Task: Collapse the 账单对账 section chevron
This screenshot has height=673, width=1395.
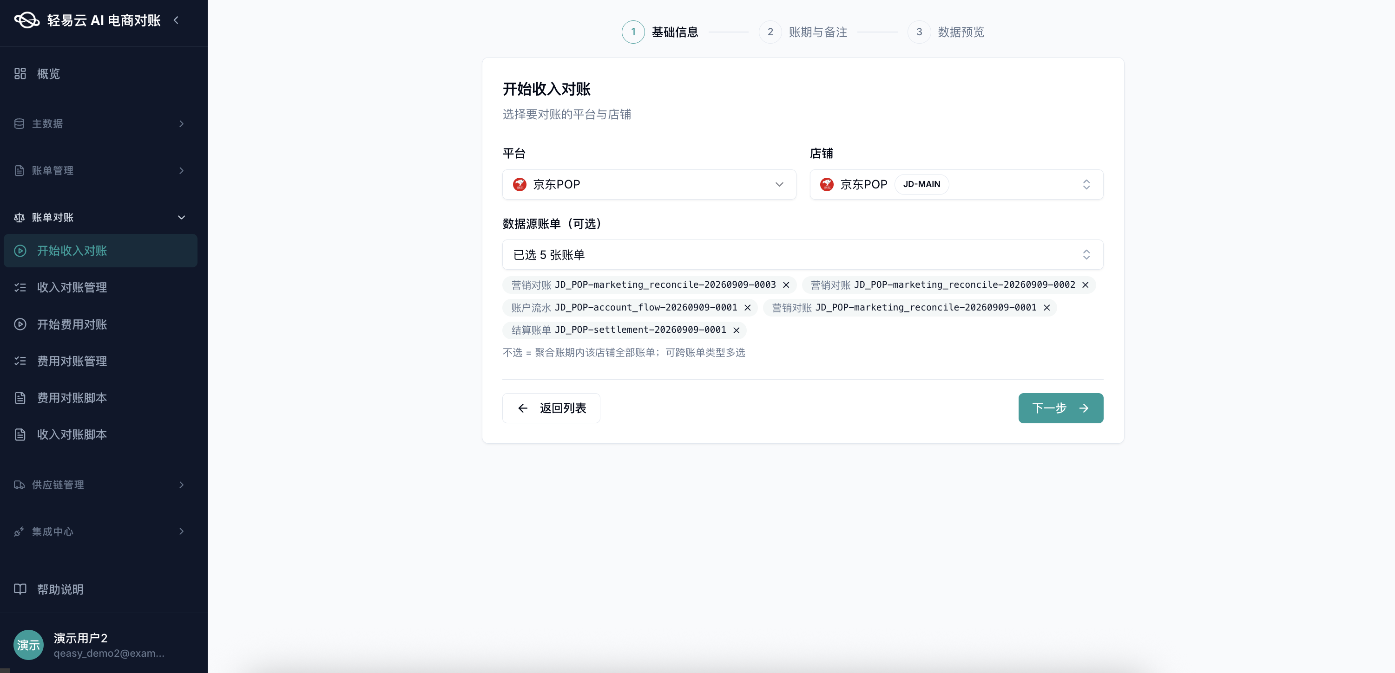Action: tap(181, 218)
